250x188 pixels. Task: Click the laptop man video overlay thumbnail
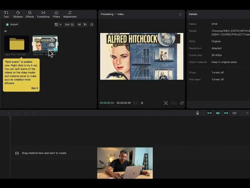(x=125, y=163)
